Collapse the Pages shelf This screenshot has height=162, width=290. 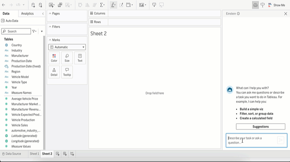pos(50,13)
